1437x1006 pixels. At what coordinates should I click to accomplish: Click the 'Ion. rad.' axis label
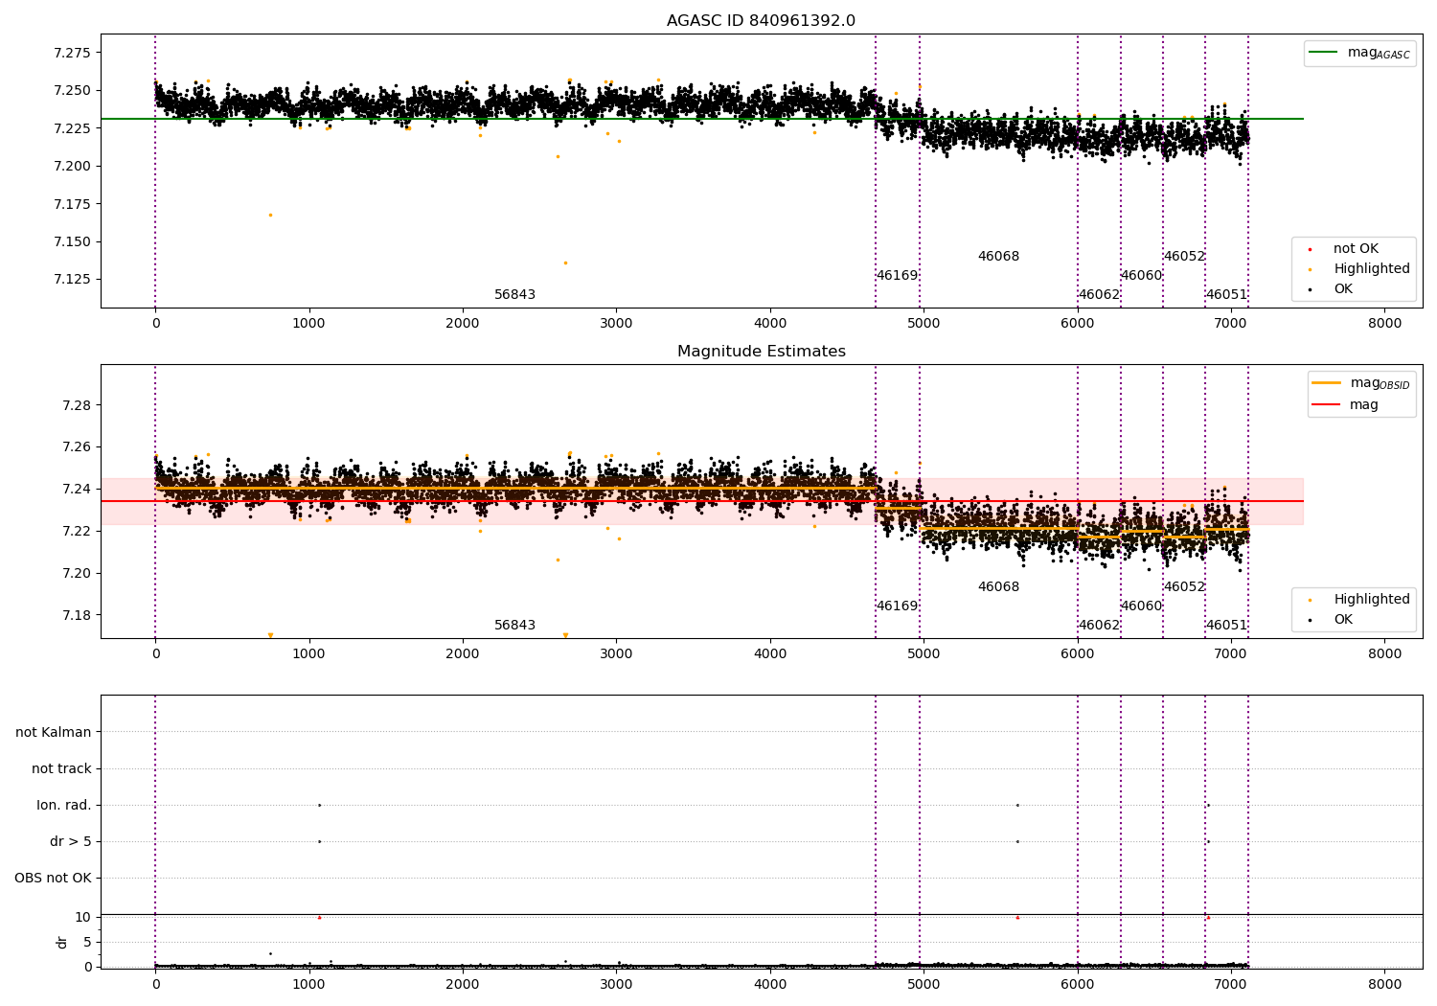point(64,806)
